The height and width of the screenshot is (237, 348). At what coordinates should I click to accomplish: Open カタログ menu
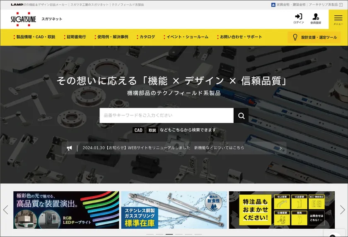pyautogui.click(x=146, y=37)
